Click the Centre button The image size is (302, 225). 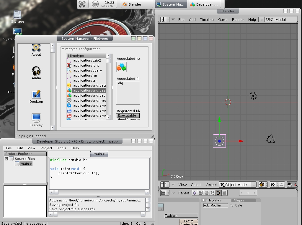[188, 221]
